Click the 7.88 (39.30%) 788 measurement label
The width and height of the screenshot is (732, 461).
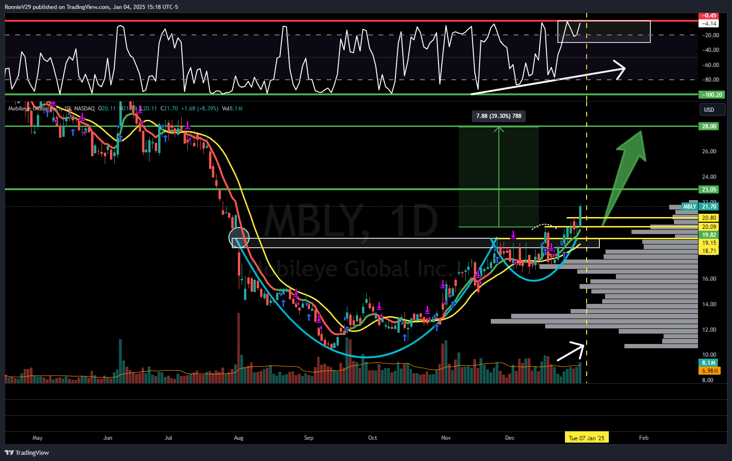pyautogui.click(x=499, y=116)
